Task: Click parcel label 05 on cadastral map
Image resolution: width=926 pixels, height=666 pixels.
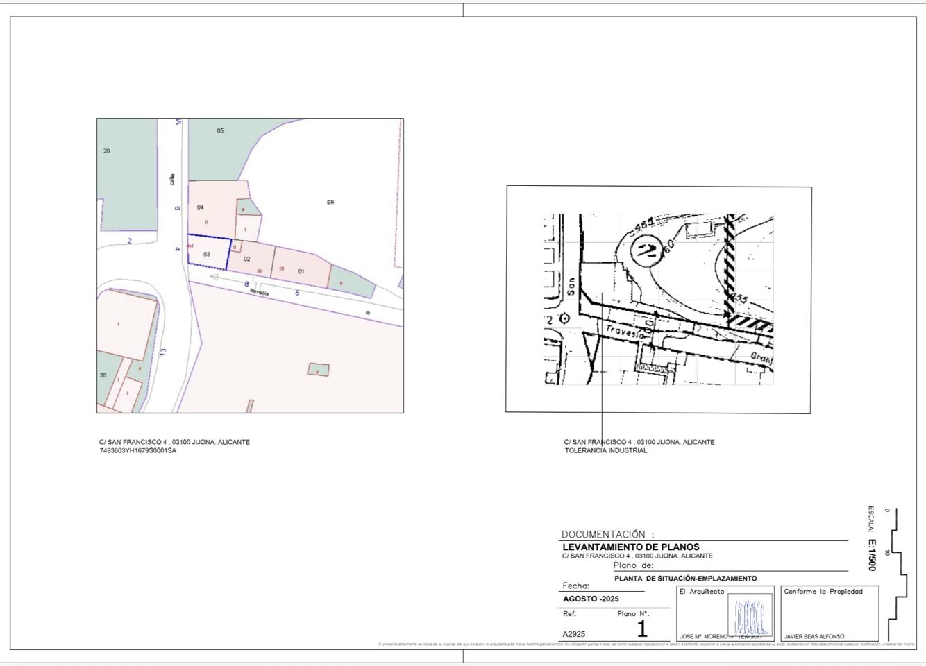Action: [220, 130]
